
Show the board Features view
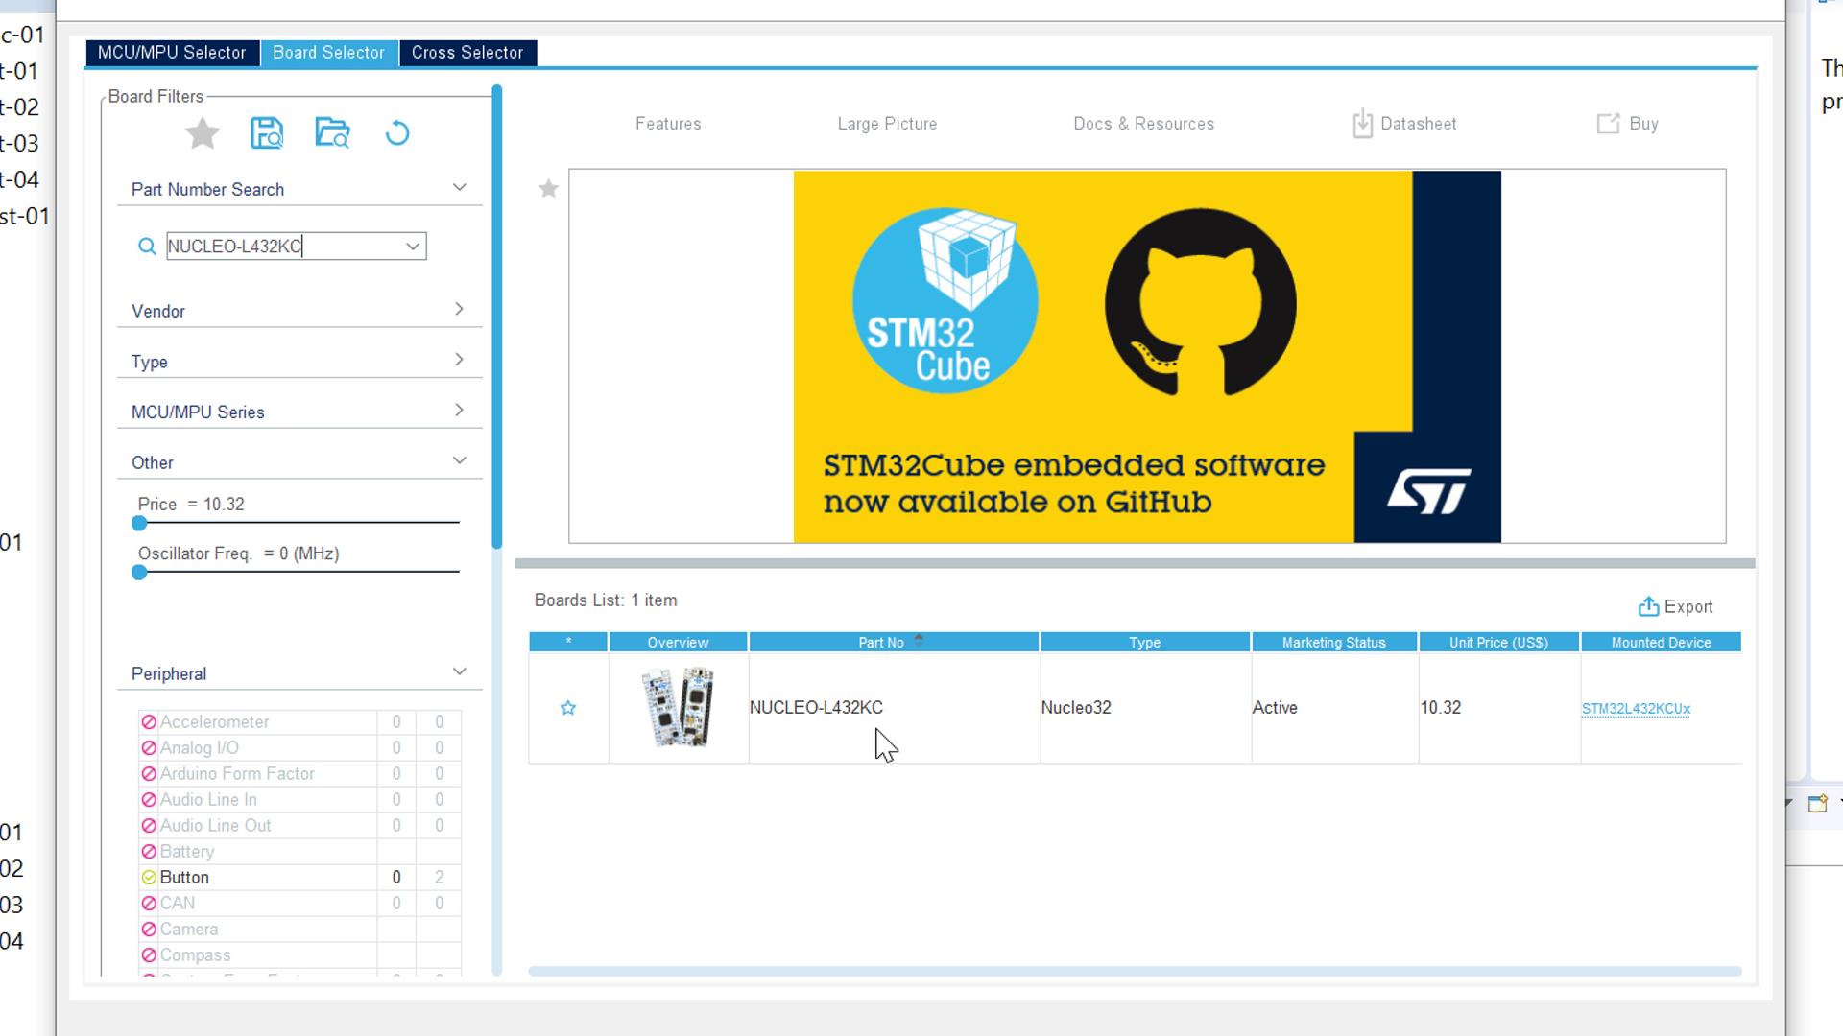(x=668, y=123)
